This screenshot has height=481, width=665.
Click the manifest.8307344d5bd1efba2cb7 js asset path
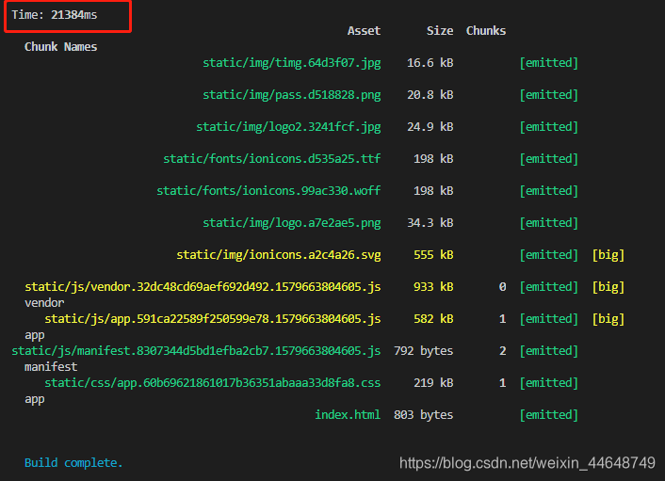196,351
